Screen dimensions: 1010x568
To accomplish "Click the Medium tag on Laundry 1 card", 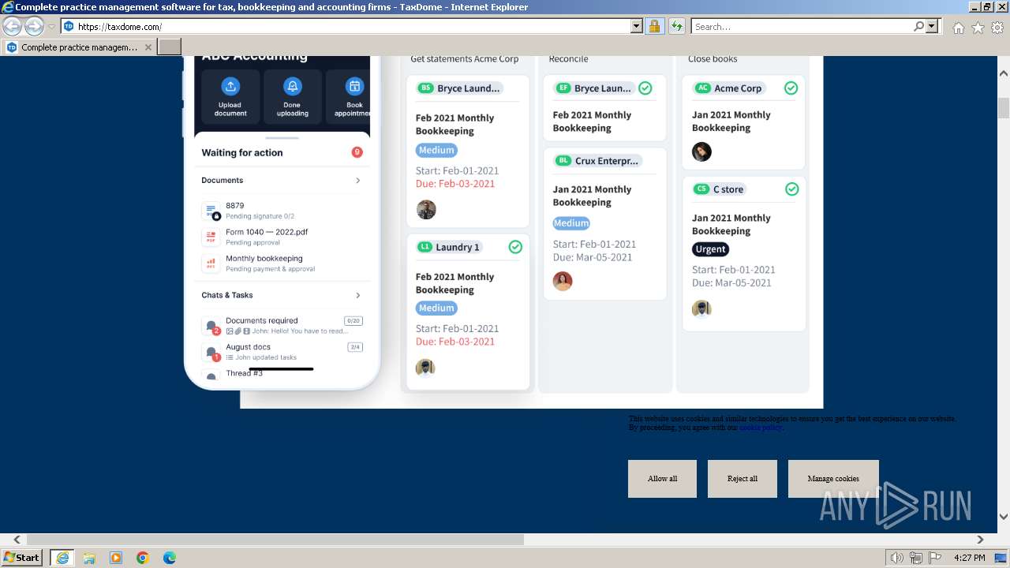I will pyautogui.click(x=436, y=308).
